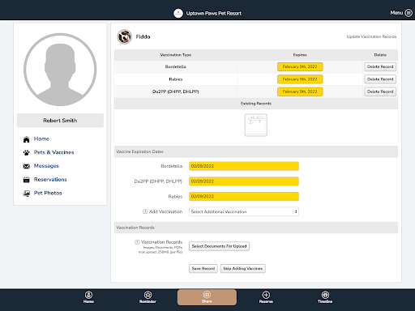
Task: Click Update Vaccination Records link
Action: coord(371,36)
